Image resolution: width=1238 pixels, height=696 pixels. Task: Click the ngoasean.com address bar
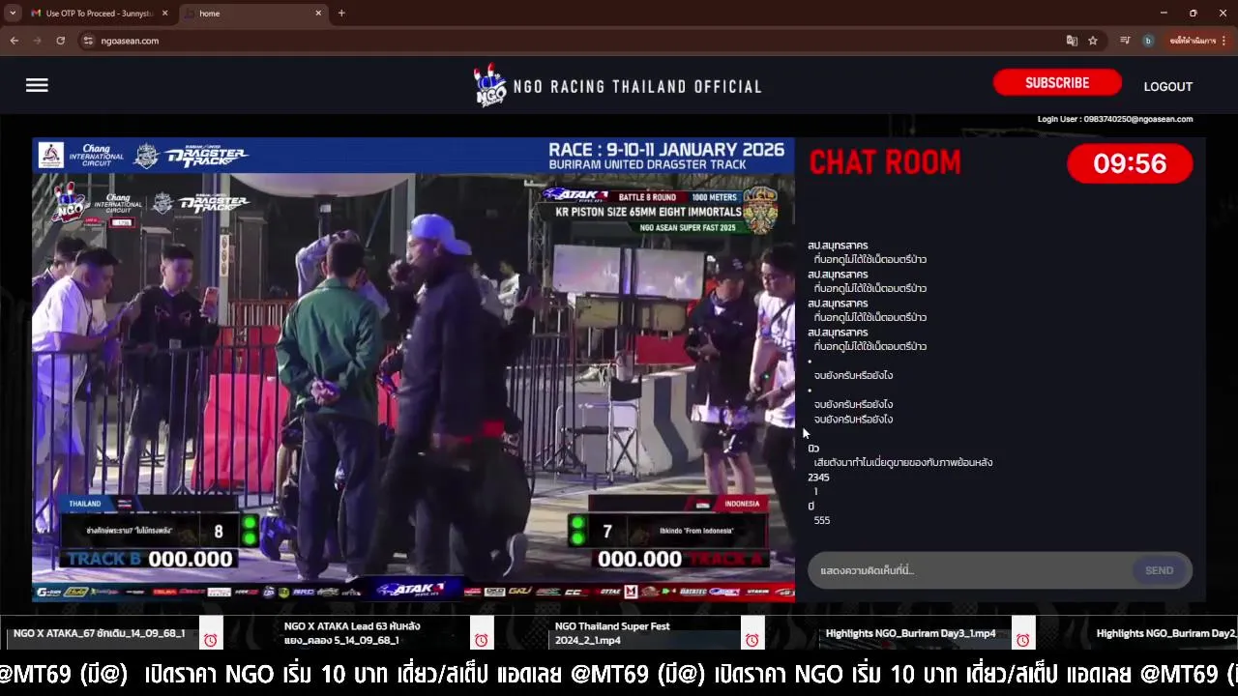[x=571, y=41]
